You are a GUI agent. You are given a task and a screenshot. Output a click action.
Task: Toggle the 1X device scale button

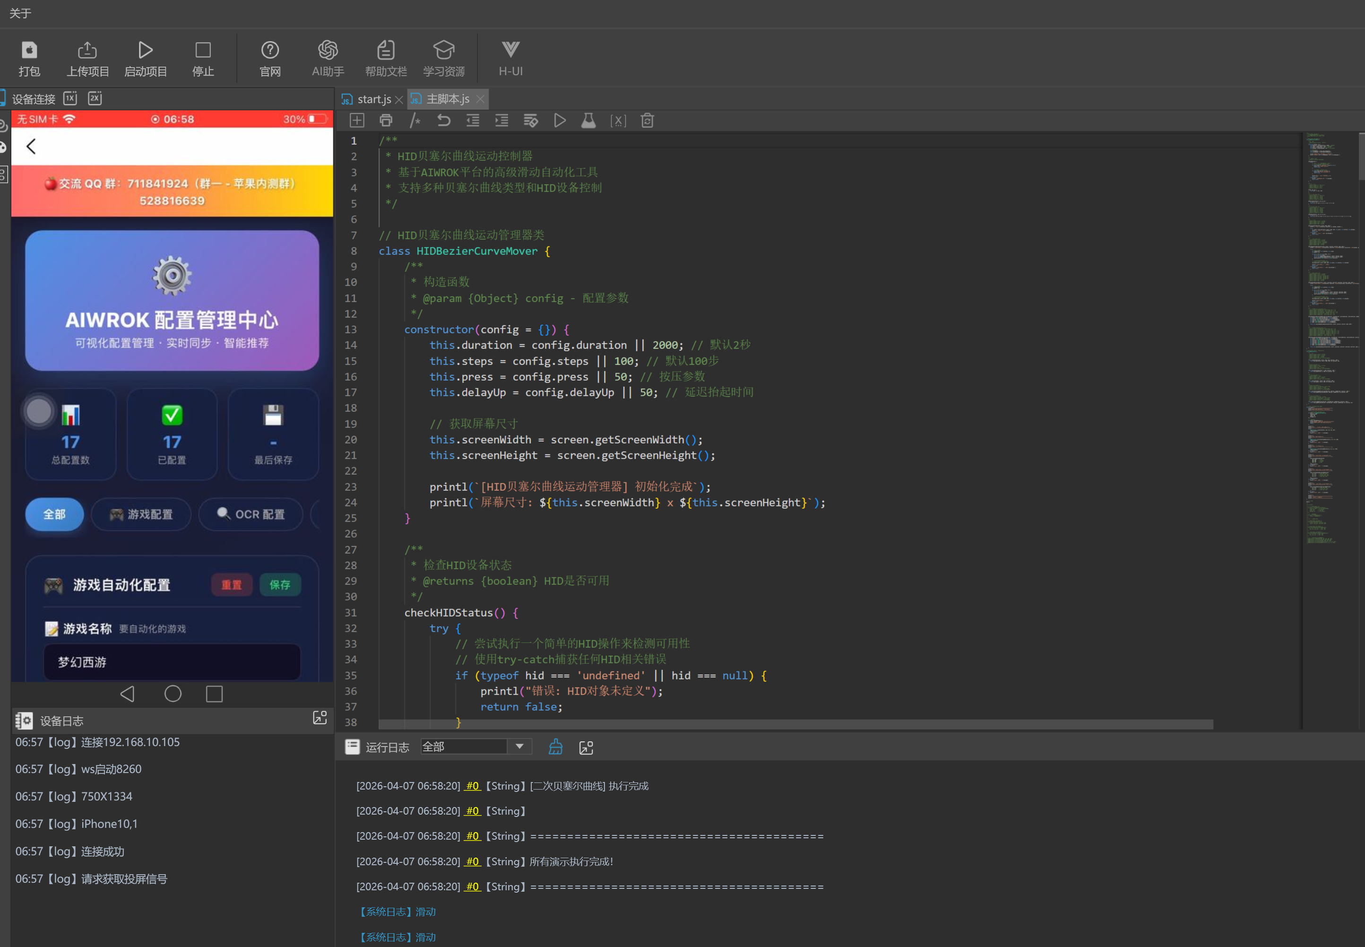click(70, 98)
